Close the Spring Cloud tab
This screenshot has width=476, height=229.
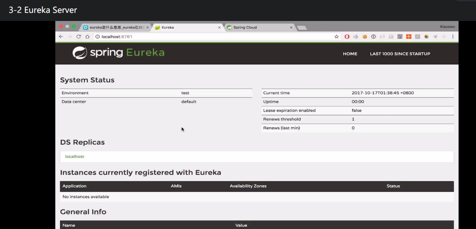tap(291, 27)
